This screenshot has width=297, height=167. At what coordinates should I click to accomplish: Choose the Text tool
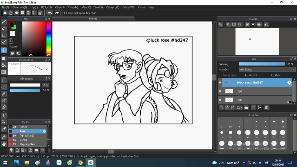(x=4, y=115)
